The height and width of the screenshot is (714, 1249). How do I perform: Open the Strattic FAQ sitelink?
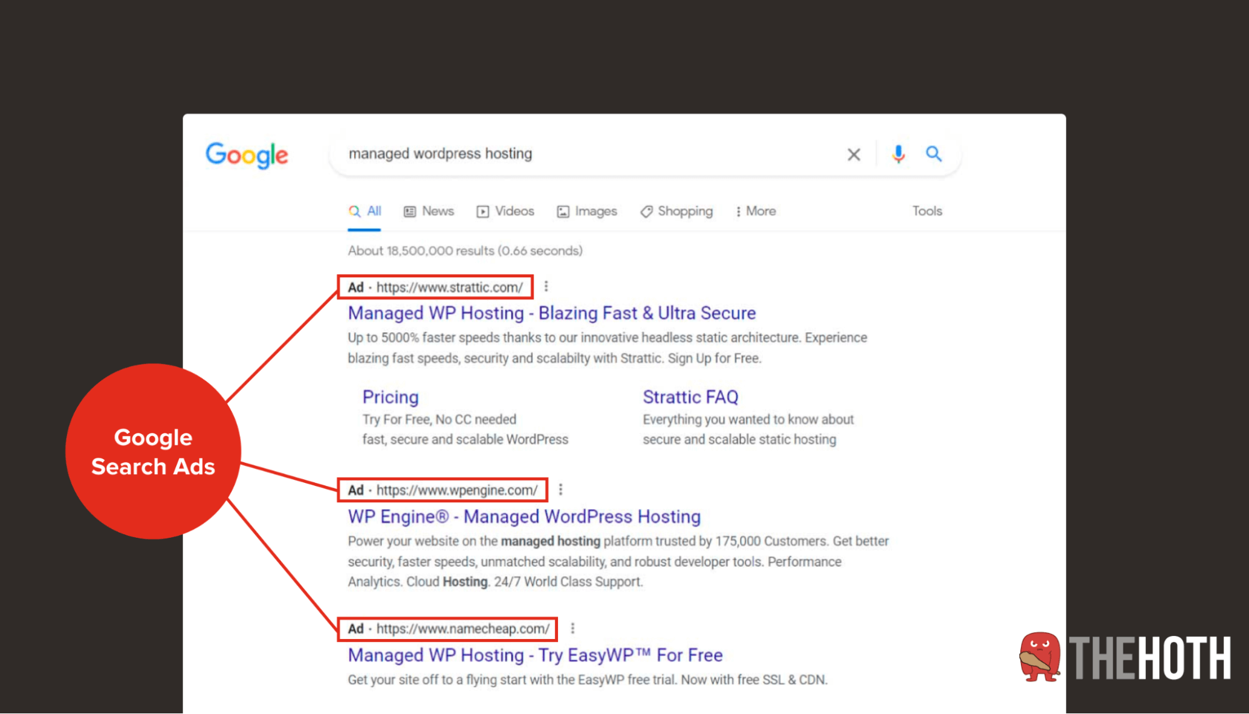point(690,397)
